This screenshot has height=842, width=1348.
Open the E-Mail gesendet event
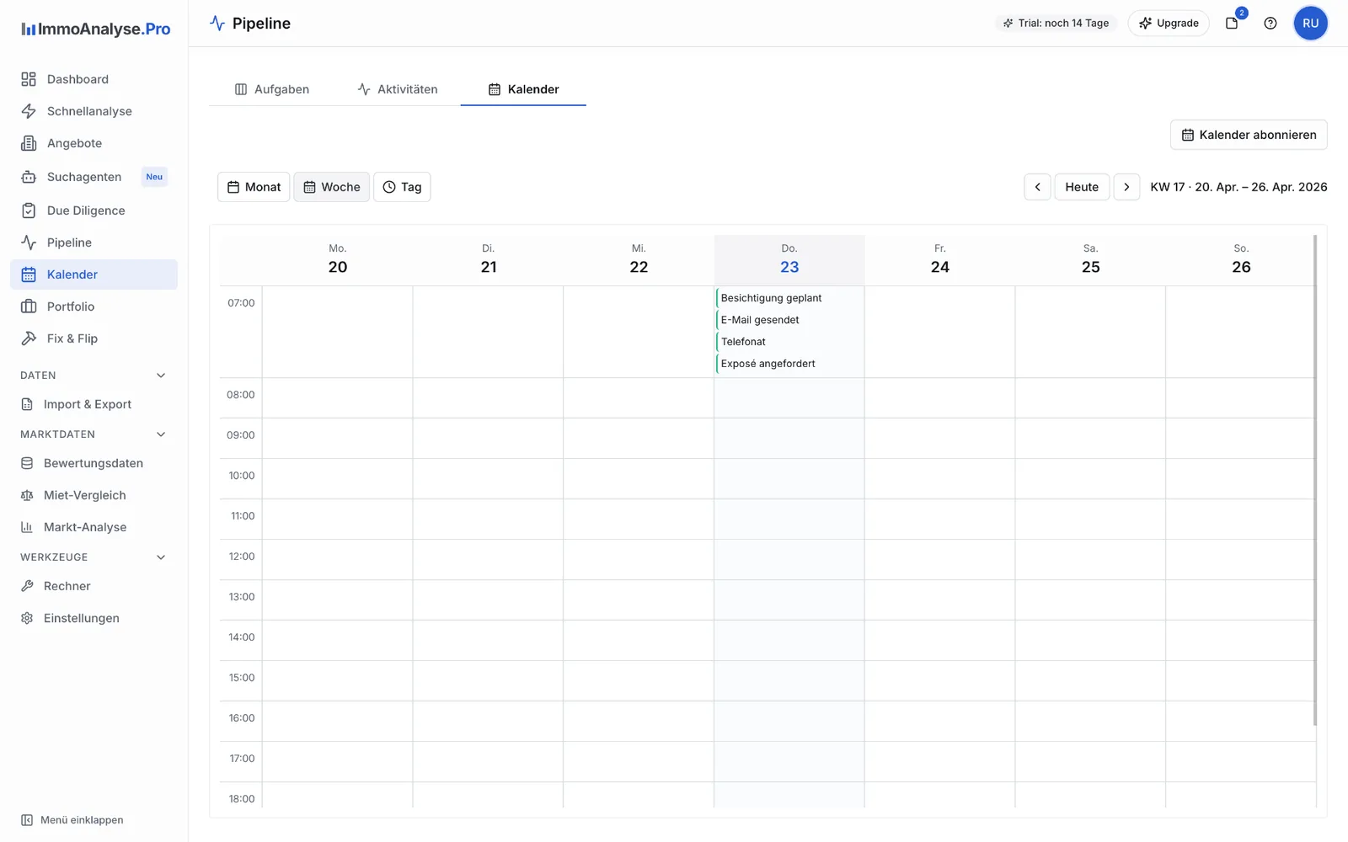click(x=789, y=320)
